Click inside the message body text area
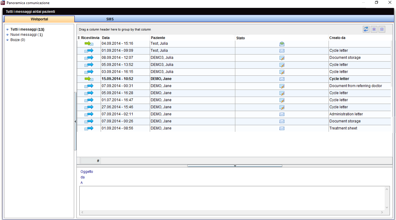Image resolution: width=396 pixels, height=220 pixels. pos(232,198)
